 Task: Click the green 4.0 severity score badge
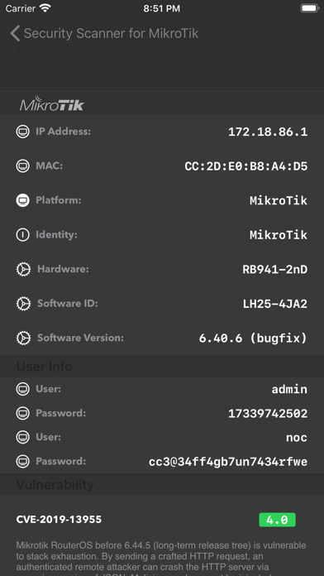277,520
